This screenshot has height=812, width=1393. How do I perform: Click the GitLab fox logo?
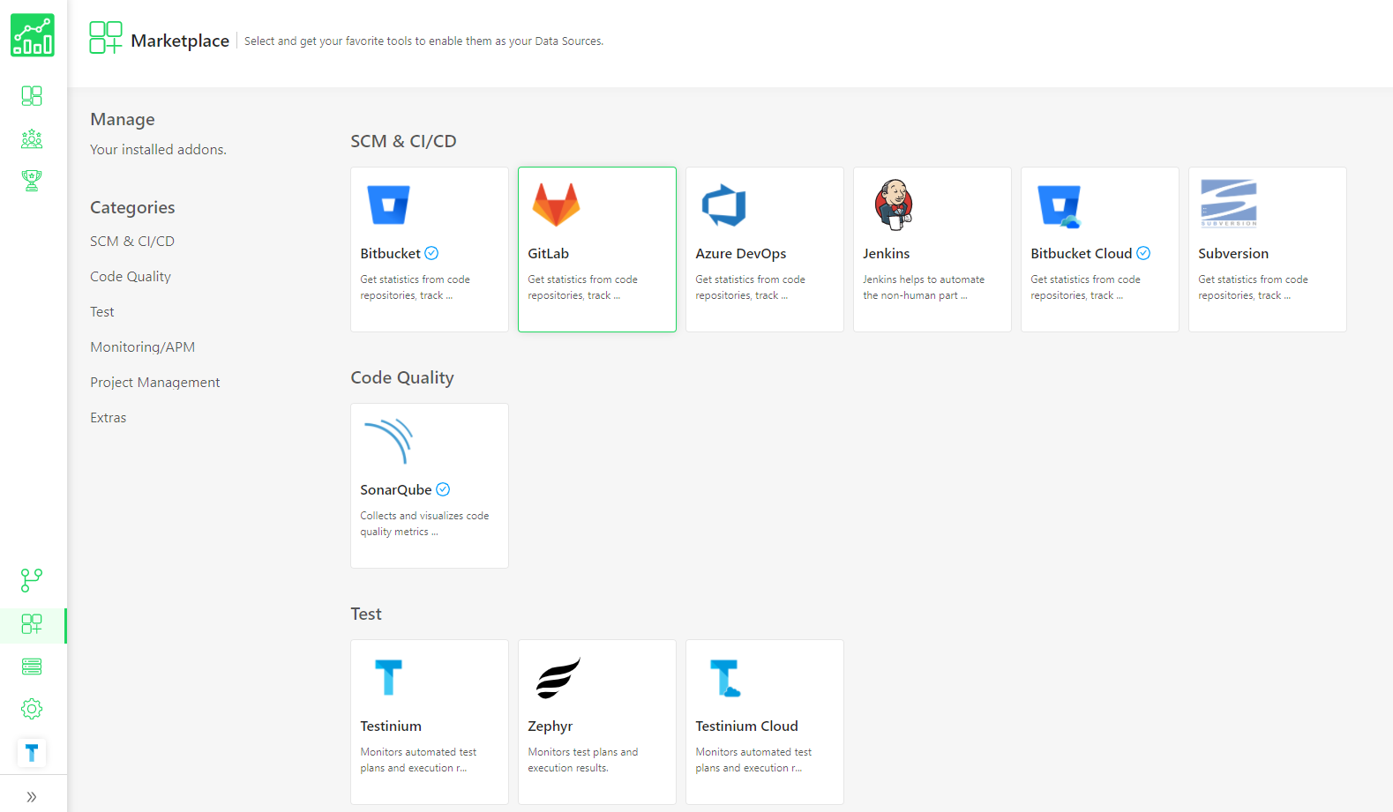coord(557,205)
